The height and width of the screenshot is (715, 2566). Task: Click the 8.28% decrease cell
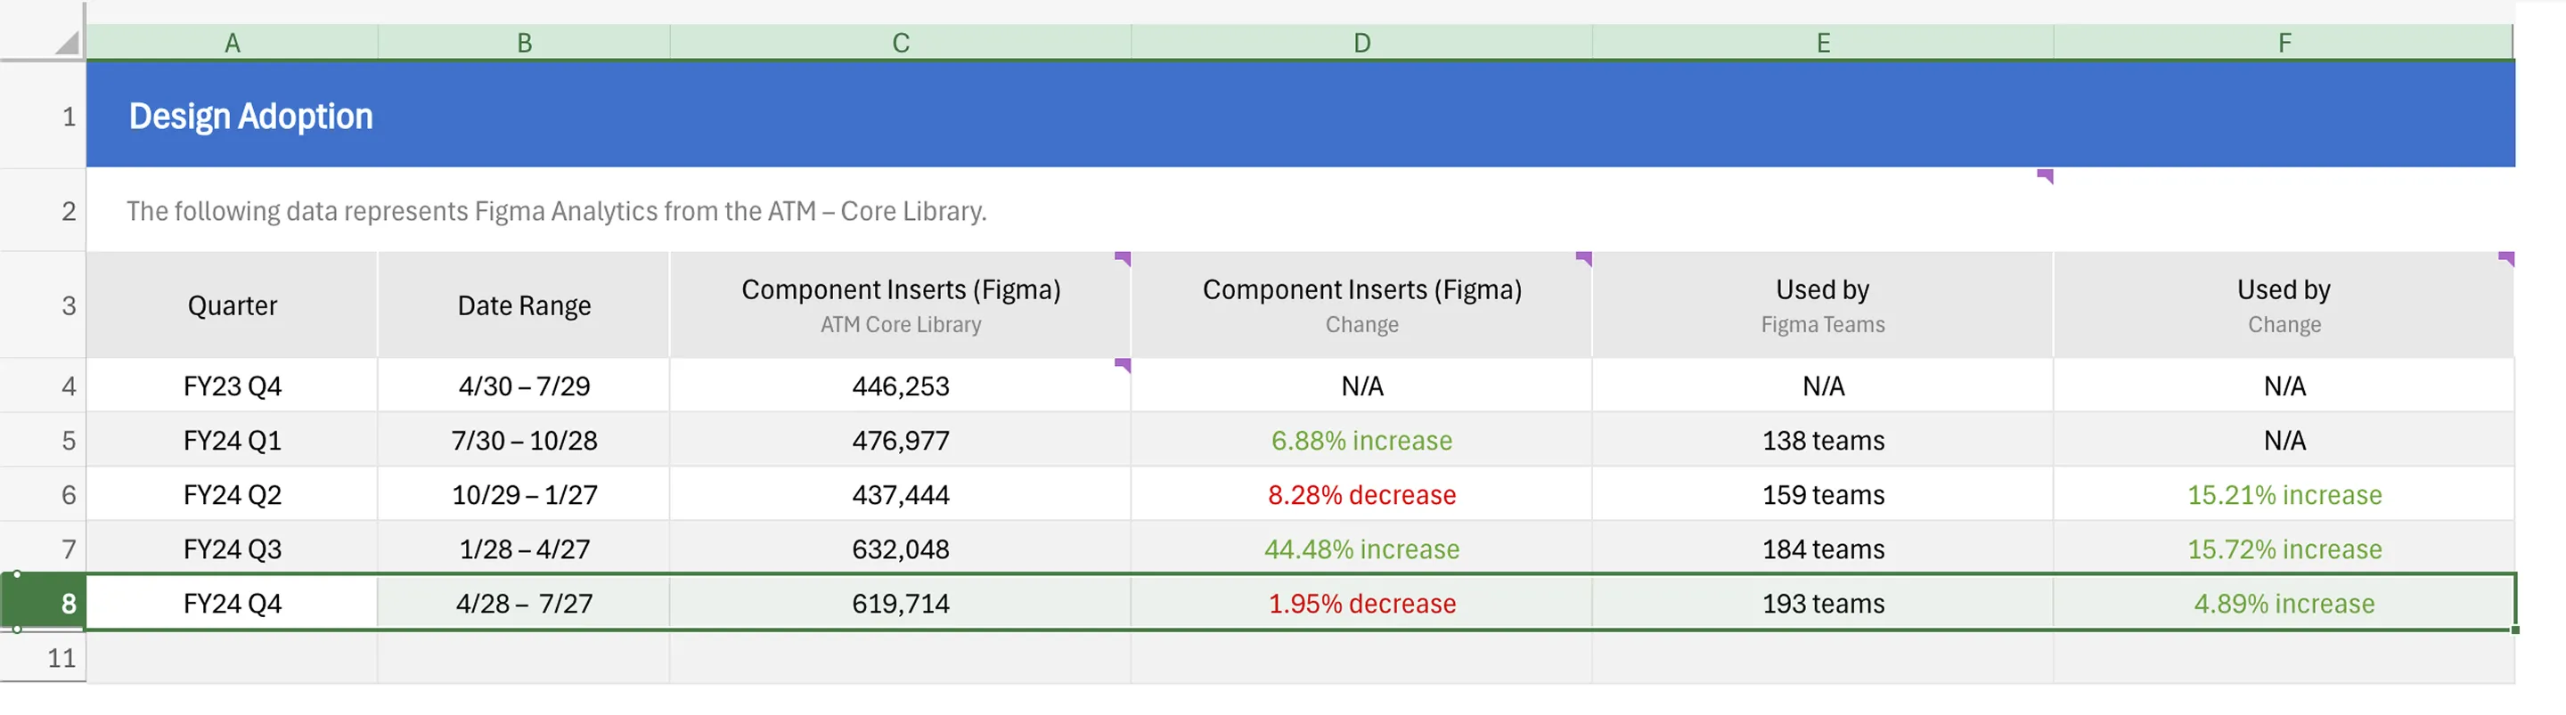[x=1361, y=495]
